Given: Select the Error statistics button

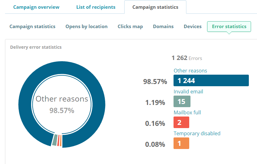Looking at the screenshot, I should point(229,27).
